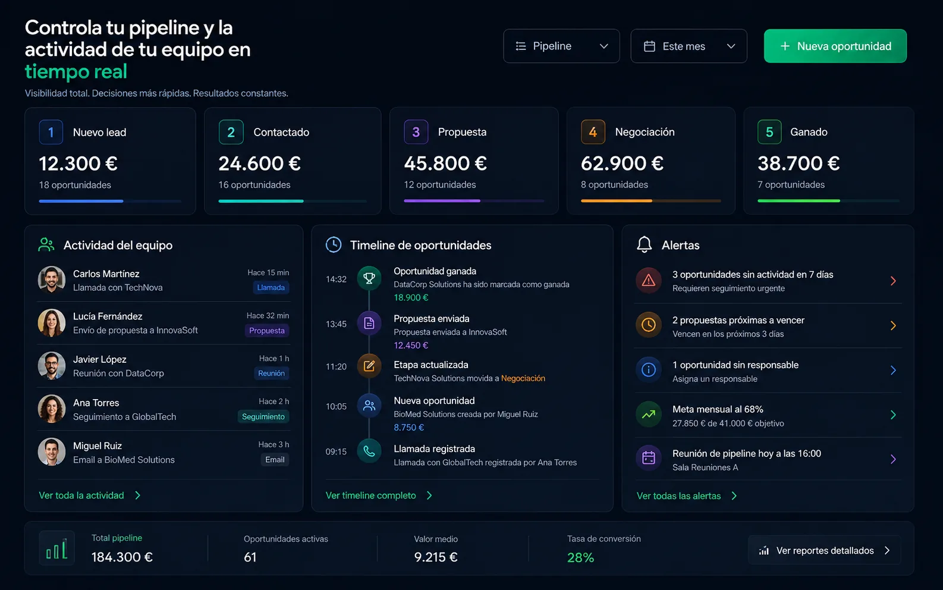Expand the 1 oportunidad sin responsable chevron

(x=893, y=370)
